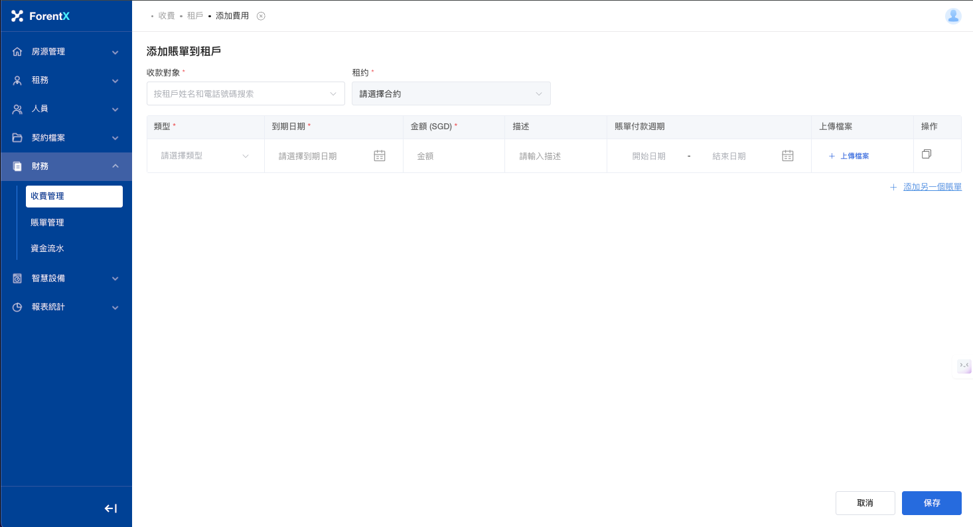Open 資金流水 menu item
Screen dimensions: 973x527
point(47,249)
